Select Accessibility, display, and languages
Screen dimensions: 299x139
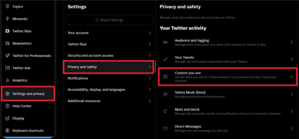pos(96,90)
